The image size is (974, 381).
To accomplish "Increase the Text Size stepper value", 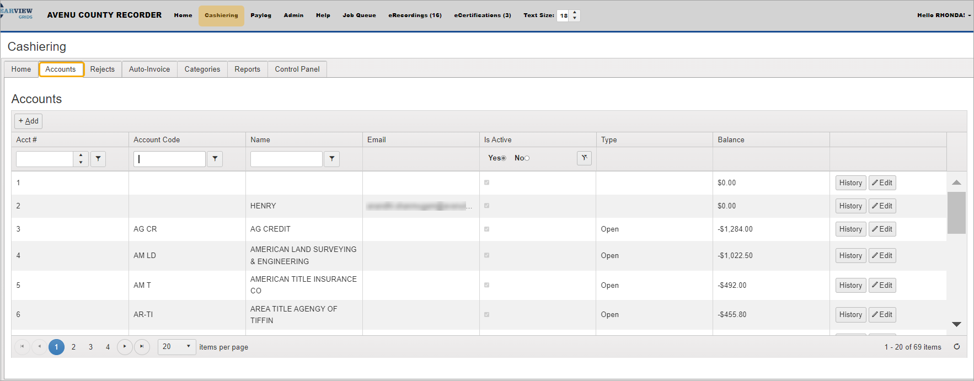I will (x=575, y=12).
